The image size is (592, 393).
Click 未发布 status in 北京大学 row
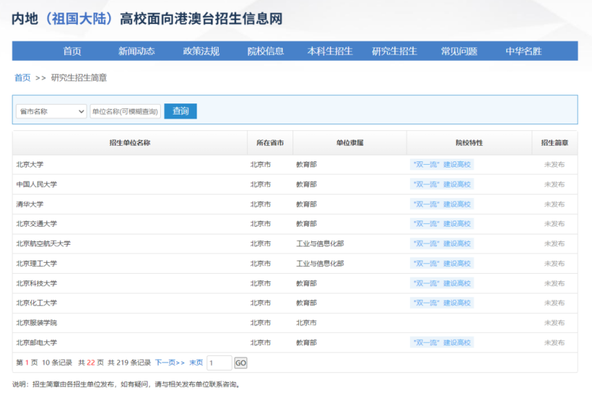(554, 165)
